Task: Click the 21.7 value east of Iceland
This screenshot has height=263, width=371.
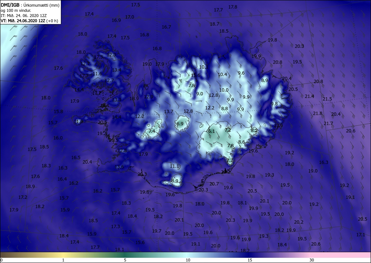Action: tap(328, 123)
